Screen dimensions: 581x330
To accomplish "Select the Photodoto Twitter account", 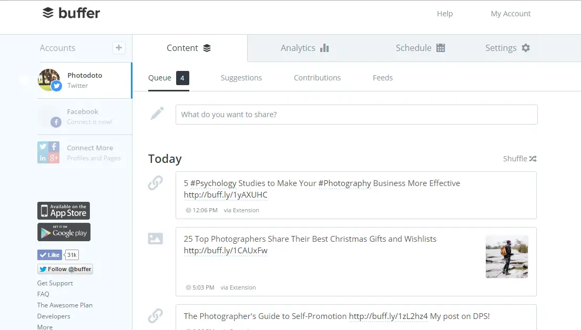I will 85,80.
